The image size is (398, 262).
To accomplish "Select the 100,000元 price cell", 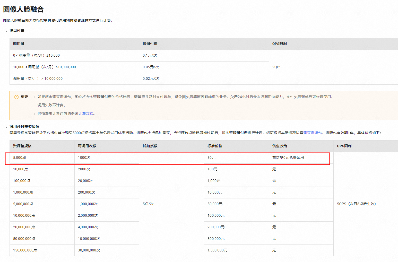I will pos(236,216).
